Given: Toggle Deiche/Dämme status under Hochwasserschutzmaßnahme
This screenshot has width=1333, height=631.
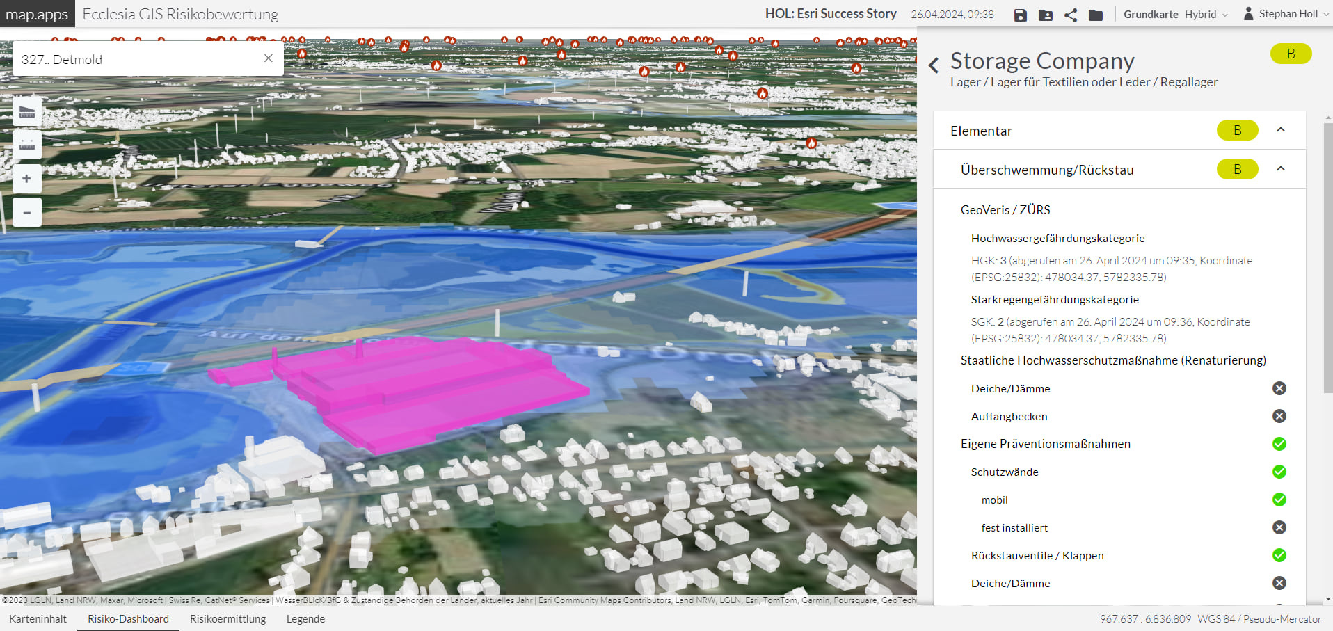Looking at the screenshot, I should pyautogui.click(x=1279, y=388).
